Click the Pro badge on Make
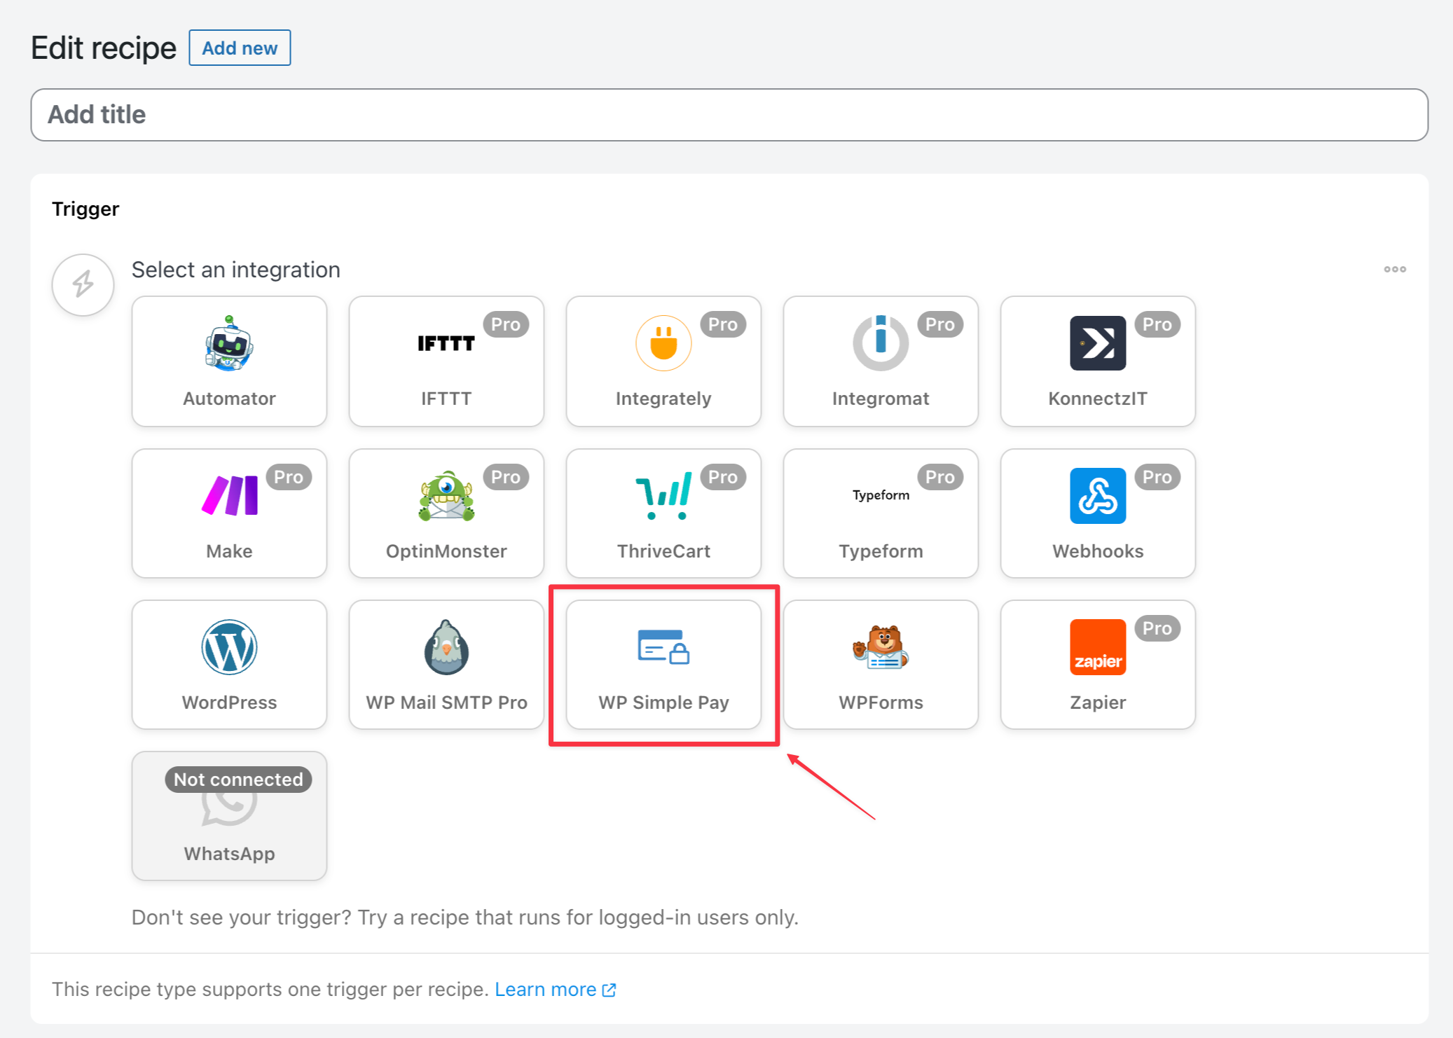The width and height of the screenshot is (1453, 1038). point(289,477)
